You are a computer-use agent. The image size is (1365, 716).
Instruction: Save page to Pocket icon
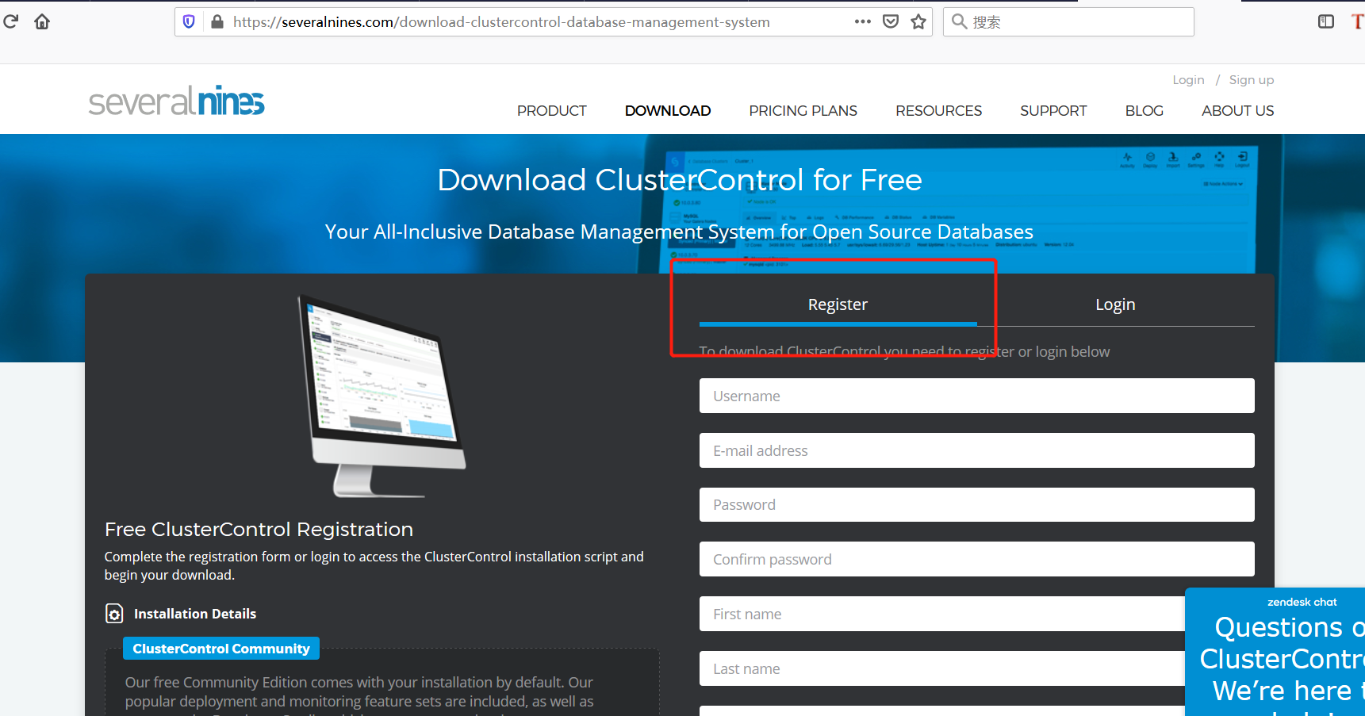(x=891, y=21)
